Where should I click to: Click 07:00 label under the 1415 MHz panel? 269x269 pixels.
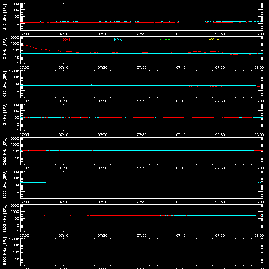(24, 135)
